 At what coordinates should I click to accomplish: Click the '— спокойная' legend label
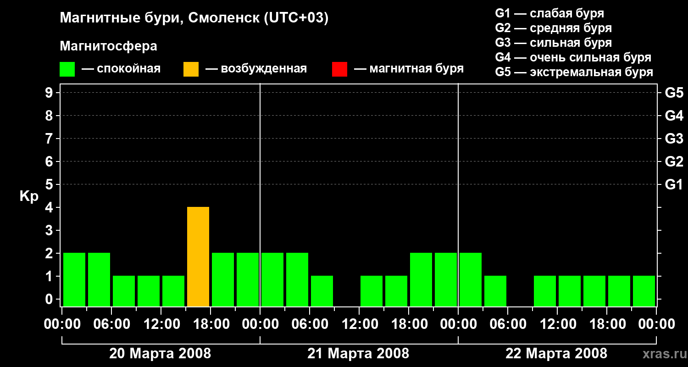[x=121, y=69]
